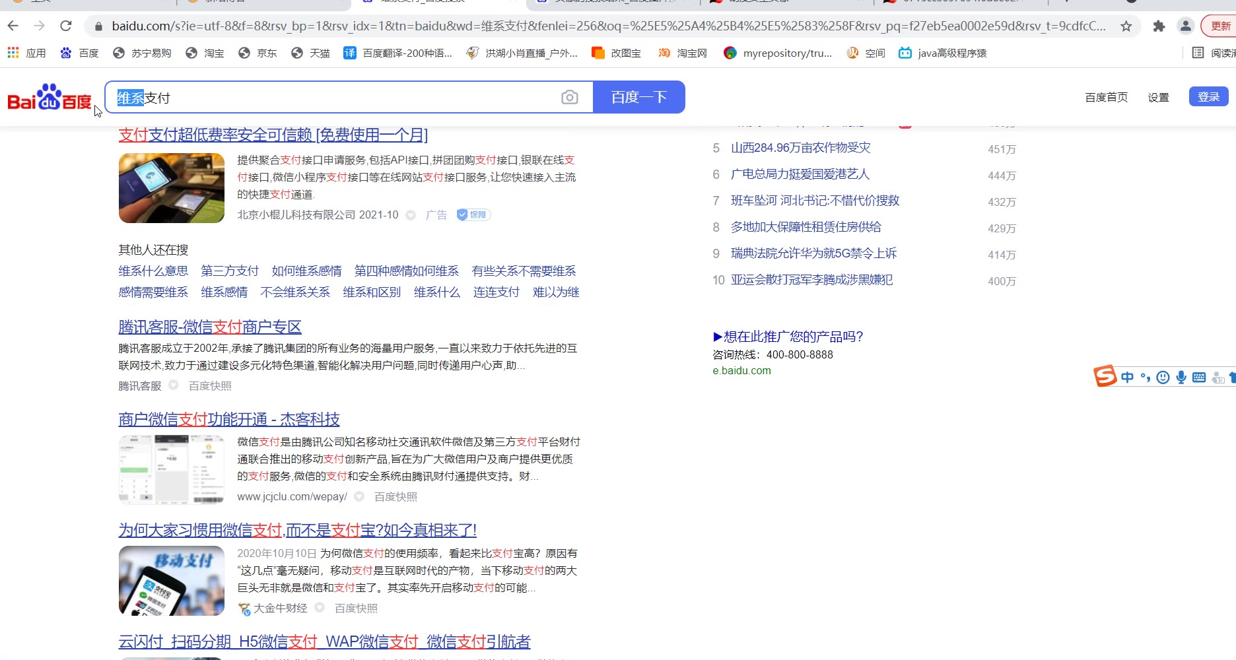Image resolution: width=1236 pixels, height=660 pixels.
Task: Open 为何大家习惯用微信支付 result title
Action: pyautogui.click(x=297, y=530)
